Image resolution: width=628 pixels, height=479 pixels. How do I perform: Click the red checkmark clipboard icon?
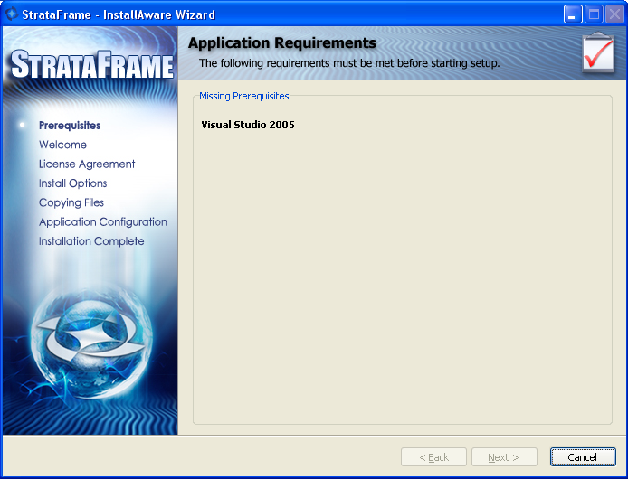point(598,54)
